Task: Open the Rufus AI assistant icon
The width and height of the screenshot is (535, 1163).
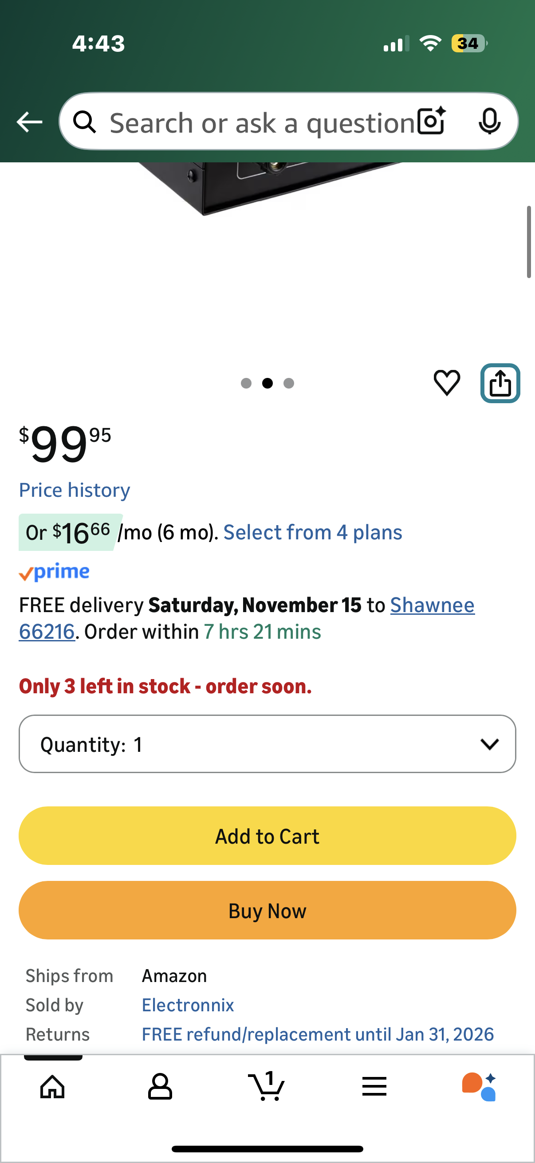Action: (479, 1086)
